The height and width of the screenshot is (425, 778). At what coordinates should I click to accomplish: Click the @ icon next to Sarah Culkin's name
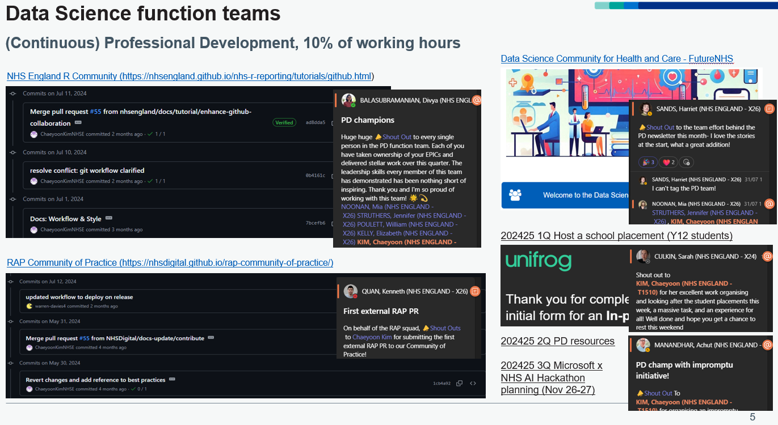point(767,256)
